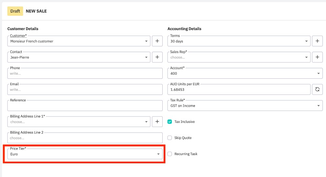
Task: Uncheck the Tax Inclusive checkbox
Action: (x=170, y=122)
